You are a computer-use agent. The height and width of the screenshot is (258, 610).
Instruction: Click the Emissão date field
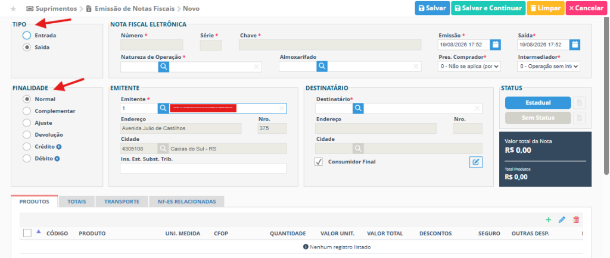click(x=463, y=45)
